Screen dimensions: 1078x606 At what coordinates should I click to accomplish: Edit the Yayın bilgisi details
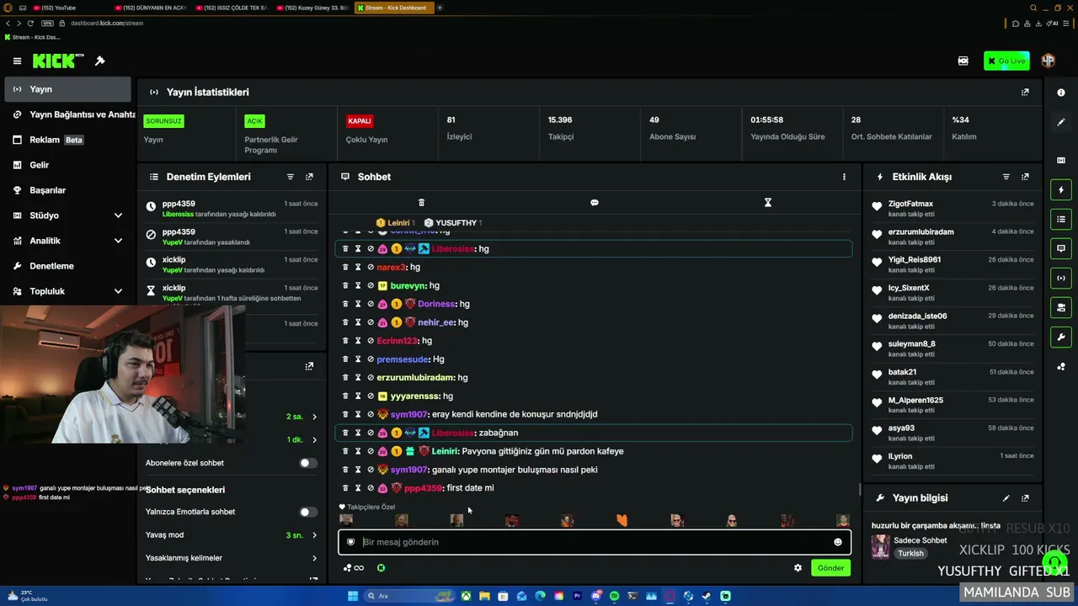point(1006,498)
